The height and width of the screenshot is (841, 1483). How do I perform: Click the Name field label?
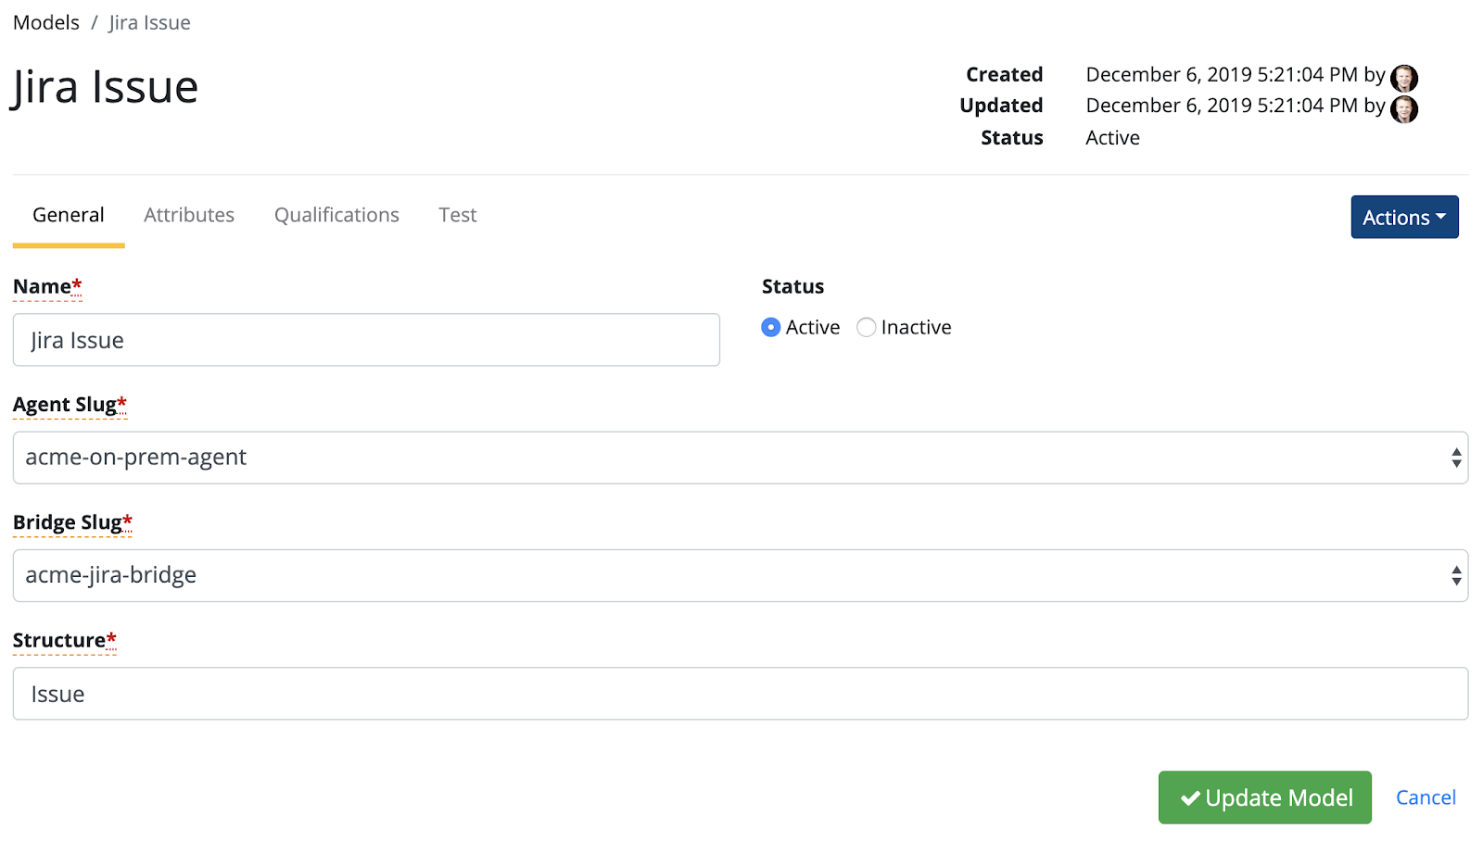pos(47,287)
